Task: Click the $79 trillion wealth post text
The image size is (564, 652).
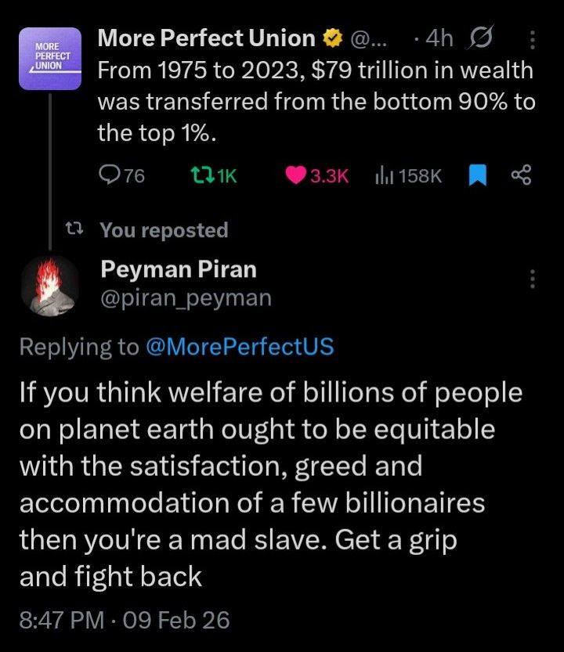Action: click(x=313, y=102)
